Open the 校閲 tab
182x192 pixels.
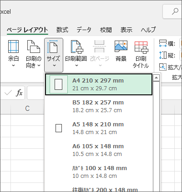tap(106, 30)
